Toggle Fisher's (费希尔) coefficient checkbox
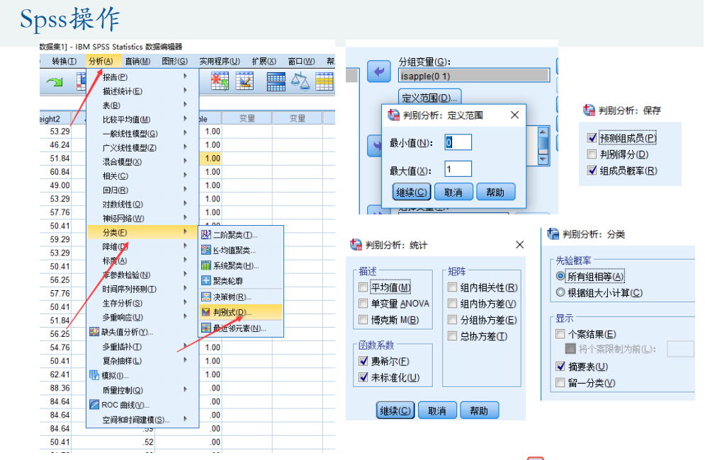Screen dimensions: 705x460 (363, 361)
